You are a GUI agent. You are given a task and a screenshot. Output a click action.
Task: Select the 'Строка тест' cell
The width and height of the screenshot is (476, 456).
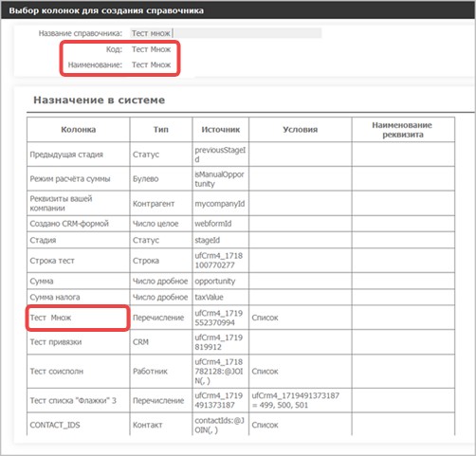[79, 261]
